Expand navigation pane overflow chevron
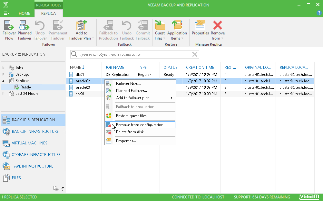This screenshot has height=201, width=323. click(63, 188)
